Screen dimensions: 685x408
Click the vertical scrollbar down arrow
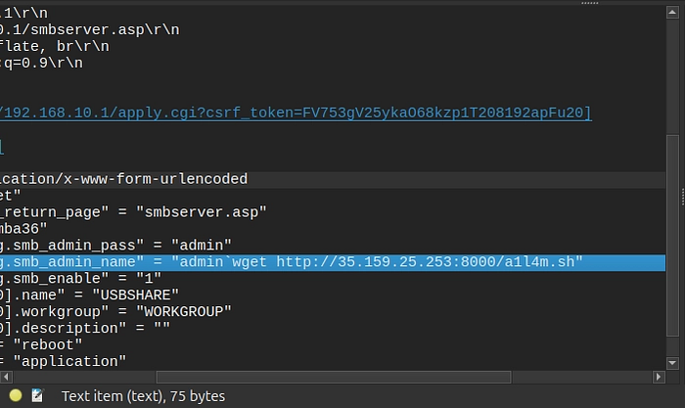[672, 363]
